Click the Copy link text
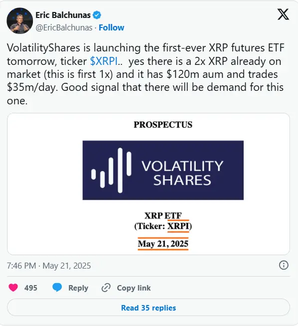 pos(134,288)
